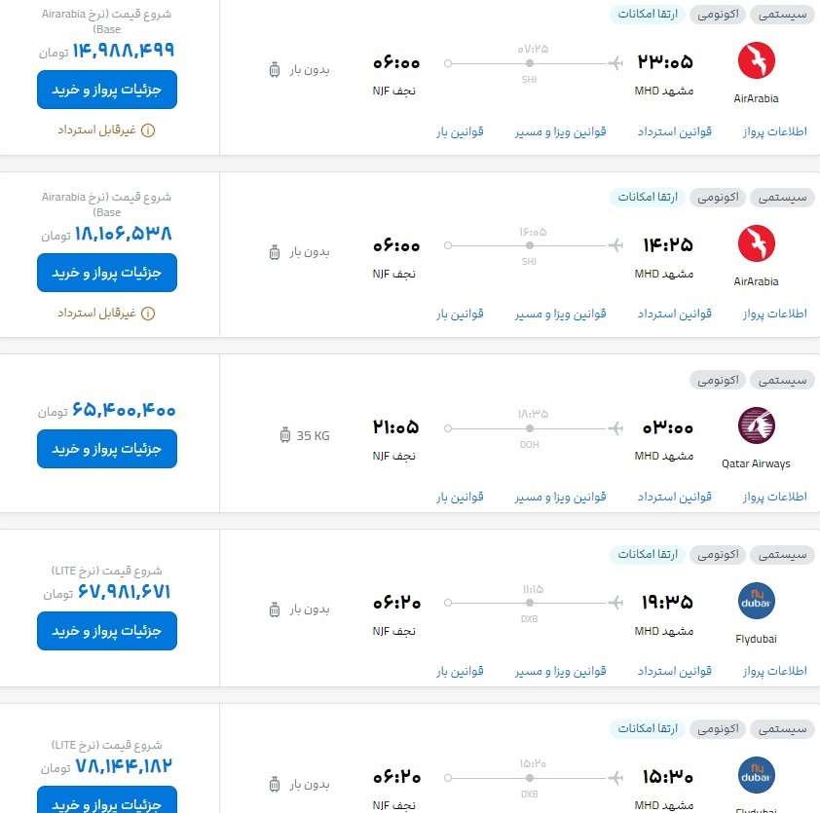The image size is (820, 813).
Task: Click the airplane icon on the Qatar Airways route
Action: [x=615, y=427]
